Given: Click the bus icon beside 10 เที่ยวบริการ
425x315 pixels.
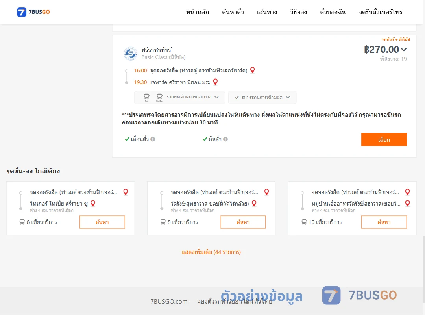Looking at the screenshot, I should [304, 222].
